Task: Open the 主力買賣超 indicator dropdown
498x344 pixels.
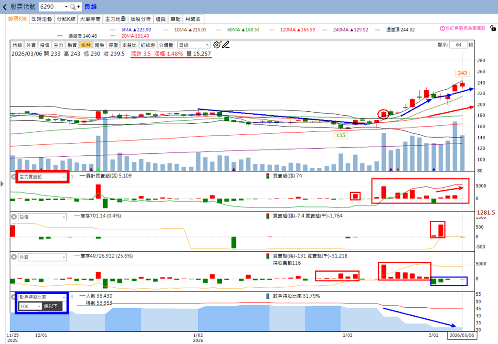Action: coord(42,177)
